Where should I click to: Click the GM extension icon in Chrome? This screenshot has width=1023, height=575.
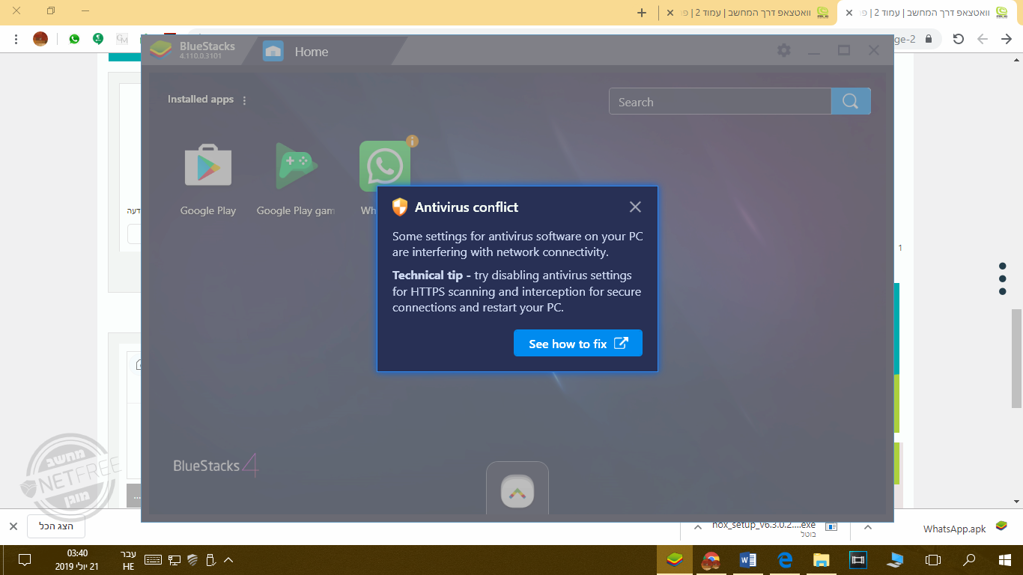tap(122, 39)
